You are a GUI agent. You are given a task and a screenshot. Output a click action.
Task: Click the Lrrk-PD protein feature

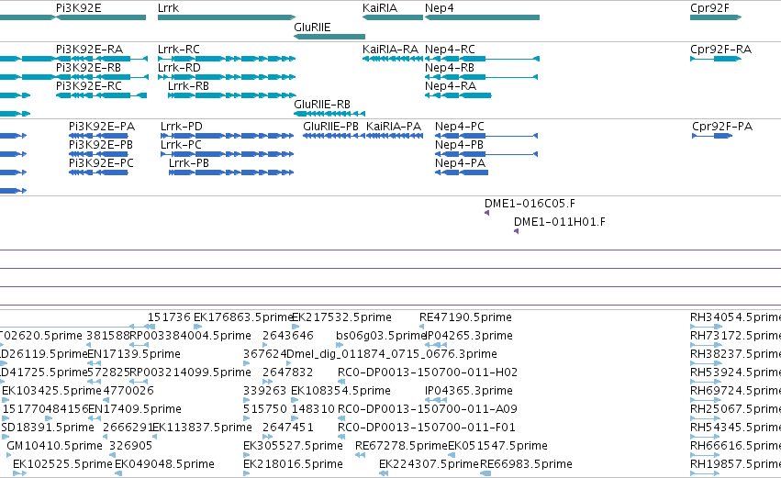click(x=227, y=136)
